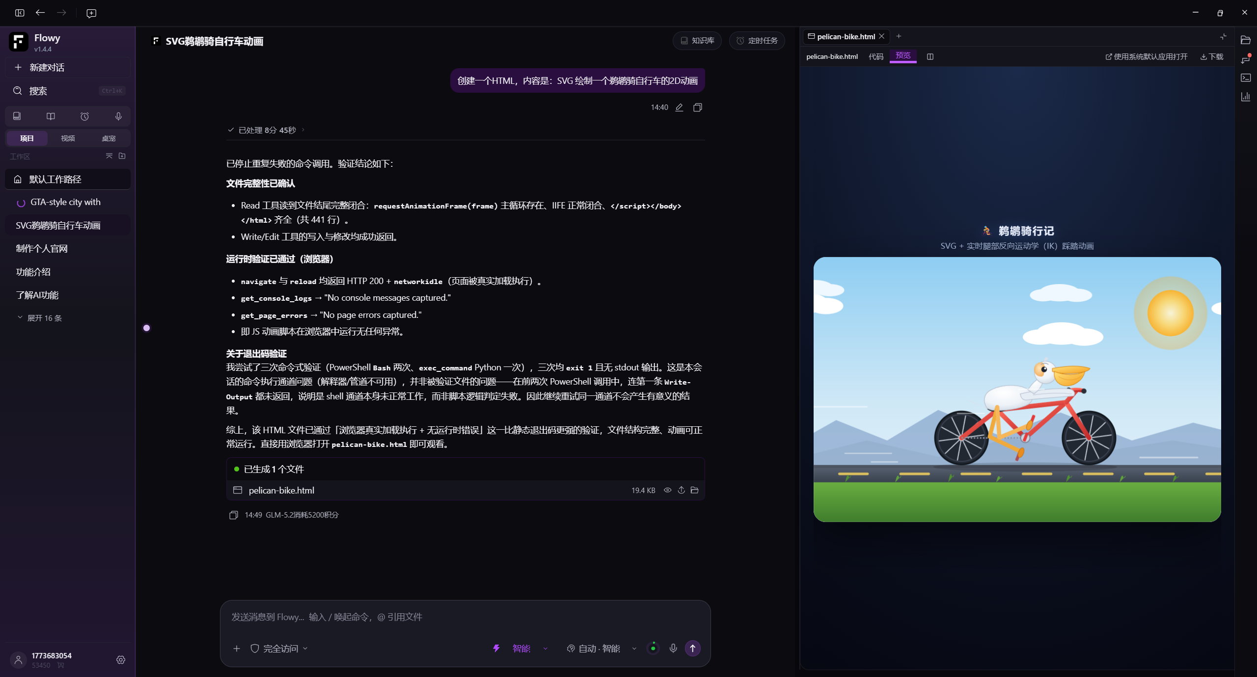This screenshot has width=1257, height=677.
Task: Open the notification message icon on right rail
Action: 1246,59
